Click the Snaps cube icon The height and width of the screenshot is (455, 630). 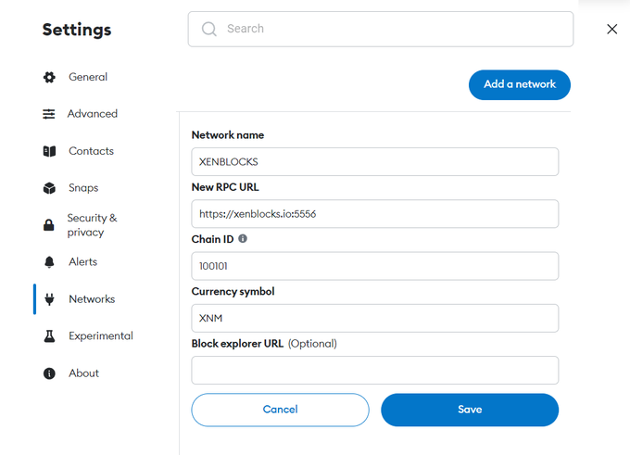click(49, 188)
